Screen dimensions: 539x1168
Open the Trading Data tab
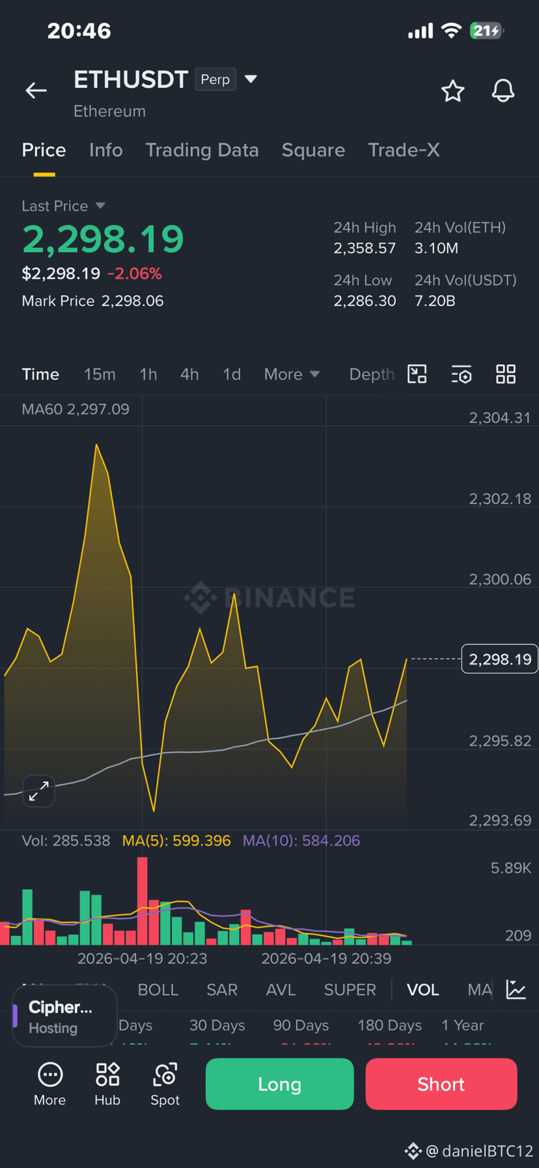202,150
